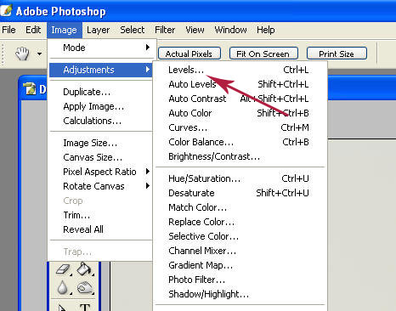This screenshot has height=311, width=396.
Task: Open the Select menu
Action: pos(133,30)
